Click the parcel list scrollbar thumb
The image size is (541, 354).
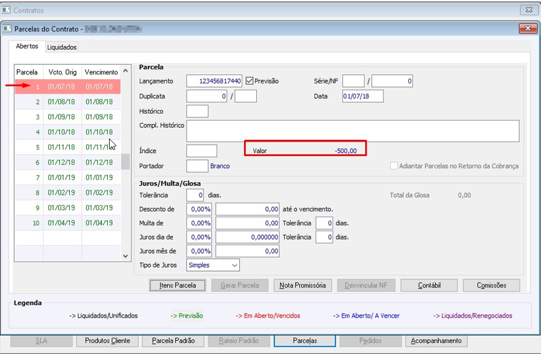coord(125,162)
